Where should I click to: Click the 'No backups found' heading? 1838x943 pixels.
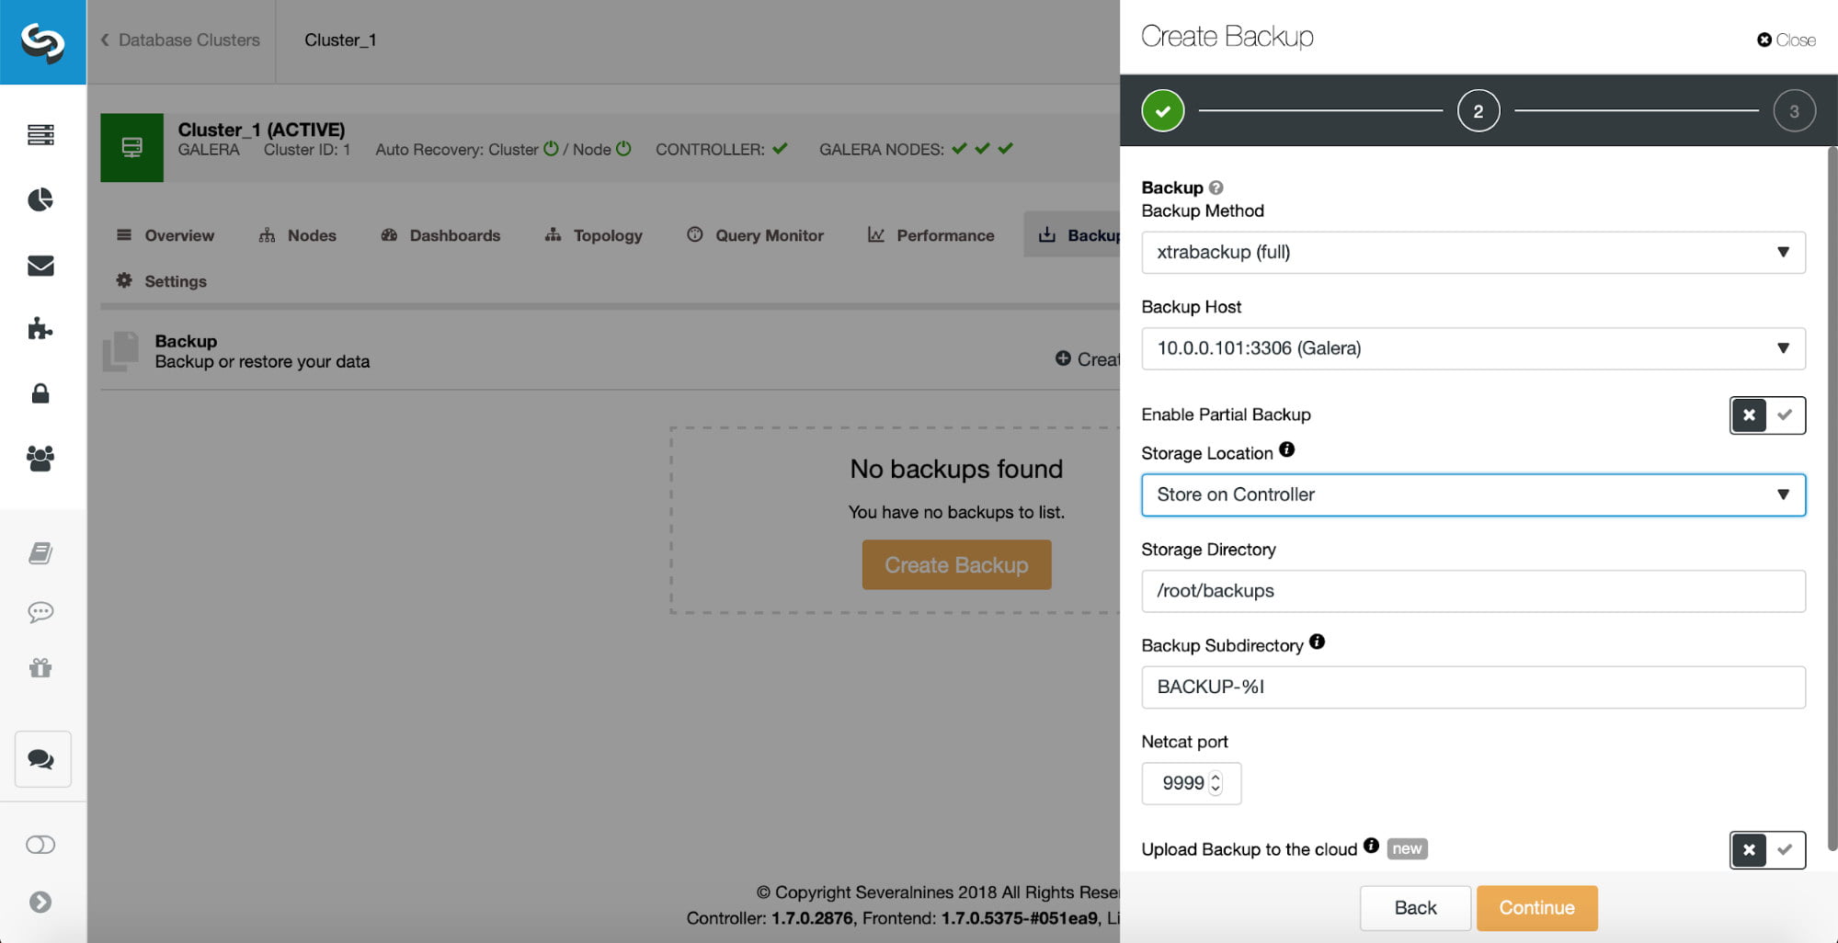click(x=956, y=469)
